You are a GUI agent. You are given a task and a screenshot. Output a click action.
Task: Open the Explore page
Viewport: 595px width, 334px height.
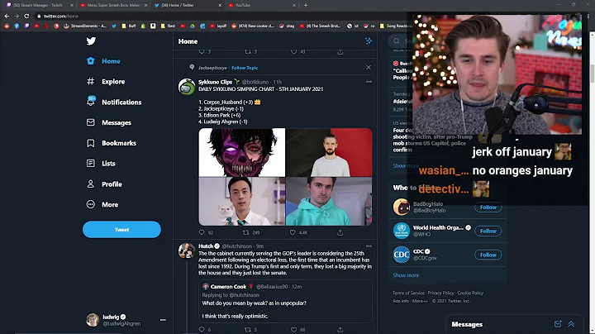[x=106, y=82]
